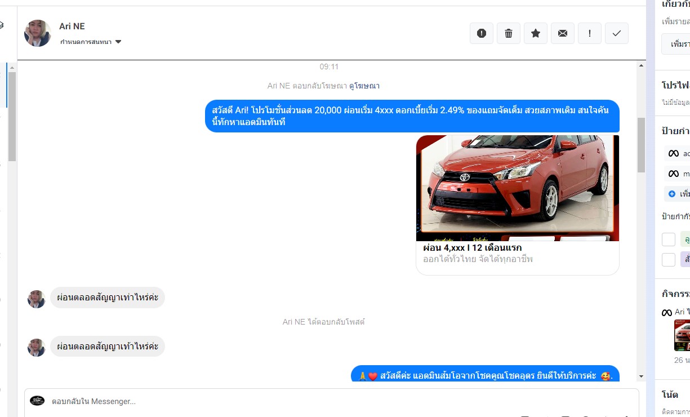Open activity thumbnail of red car
690x417 pixels.
coord(682,335)
